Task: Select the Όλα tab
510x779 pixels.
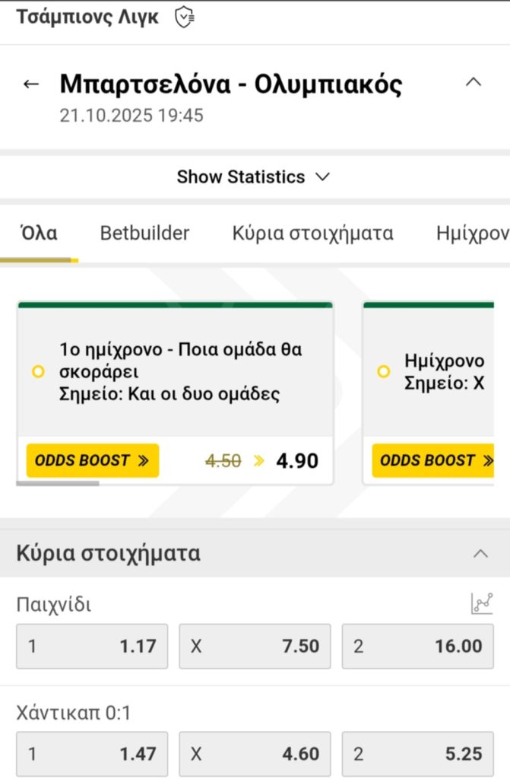Action: pos(38,234)
